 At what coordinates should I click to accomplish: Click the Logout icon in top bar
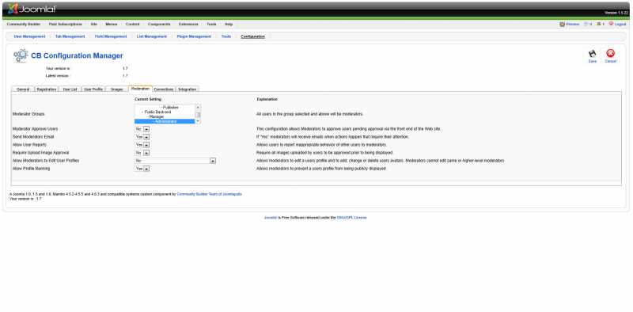click(x=611, y=25)
